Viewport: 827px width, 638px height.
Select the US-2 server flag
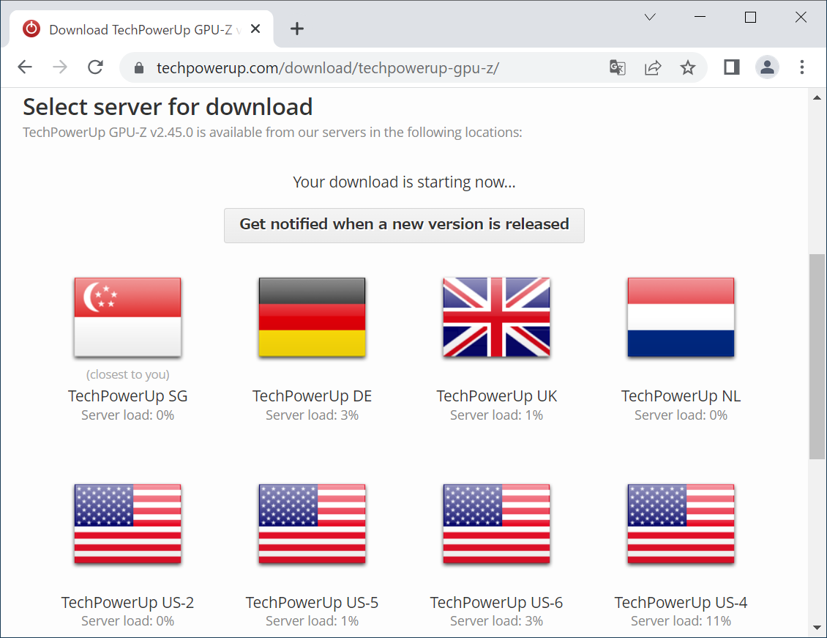(127, 524)
